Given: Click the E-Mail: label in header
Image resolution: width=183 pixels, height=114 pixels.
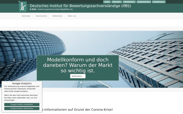Looking at the screenshot, I should pyautogui.click(x=33, y=9).
